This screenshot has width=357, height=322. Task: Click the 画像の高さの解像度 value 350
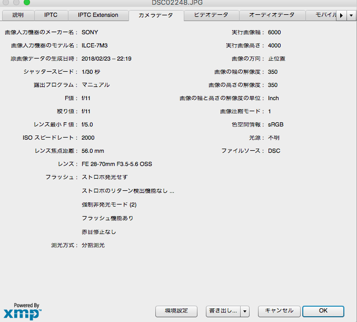273,85
